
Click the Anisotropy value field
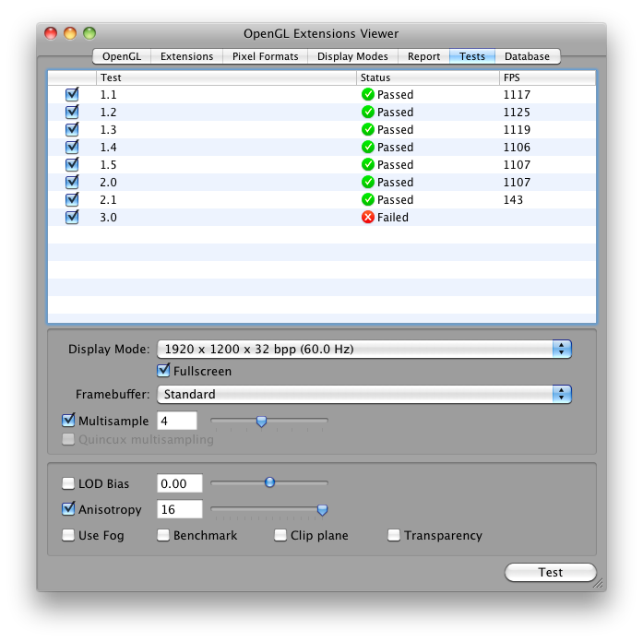point(180,509)
